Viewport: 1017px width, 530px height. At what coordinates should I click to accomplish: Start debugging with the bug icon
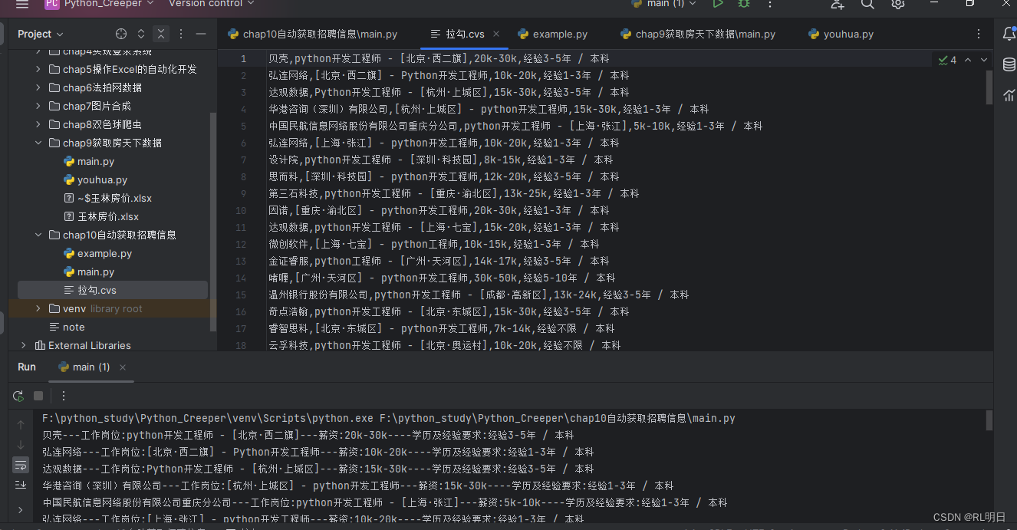tap(744, 4)
